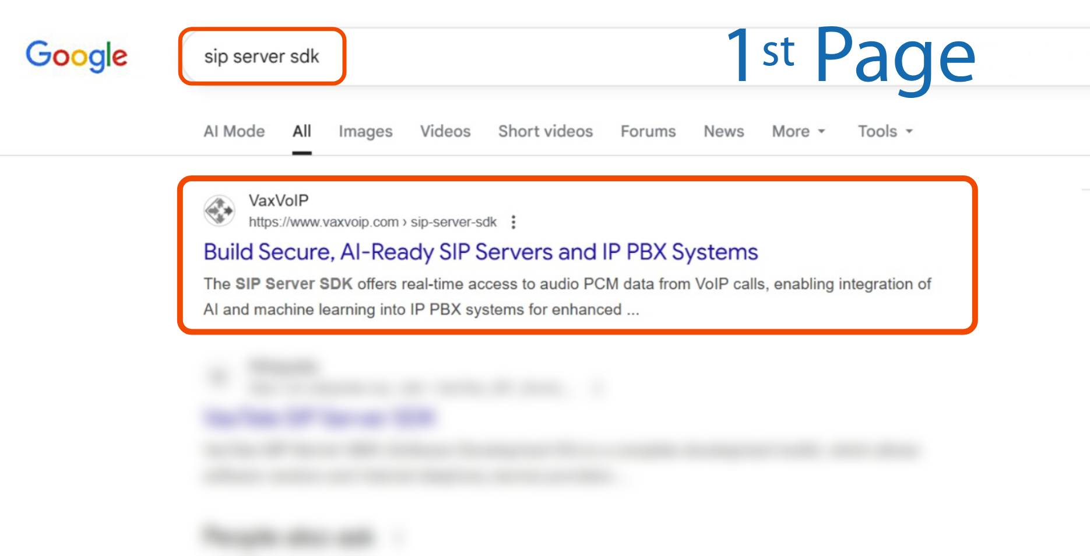Click the search box containing 'sip server sdk'
This screenshot has height=556, width=1090.
262,57
